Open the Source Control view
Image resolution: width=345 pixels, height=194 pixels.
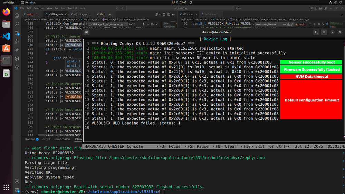pyautogui.click(x=17, y=33)
